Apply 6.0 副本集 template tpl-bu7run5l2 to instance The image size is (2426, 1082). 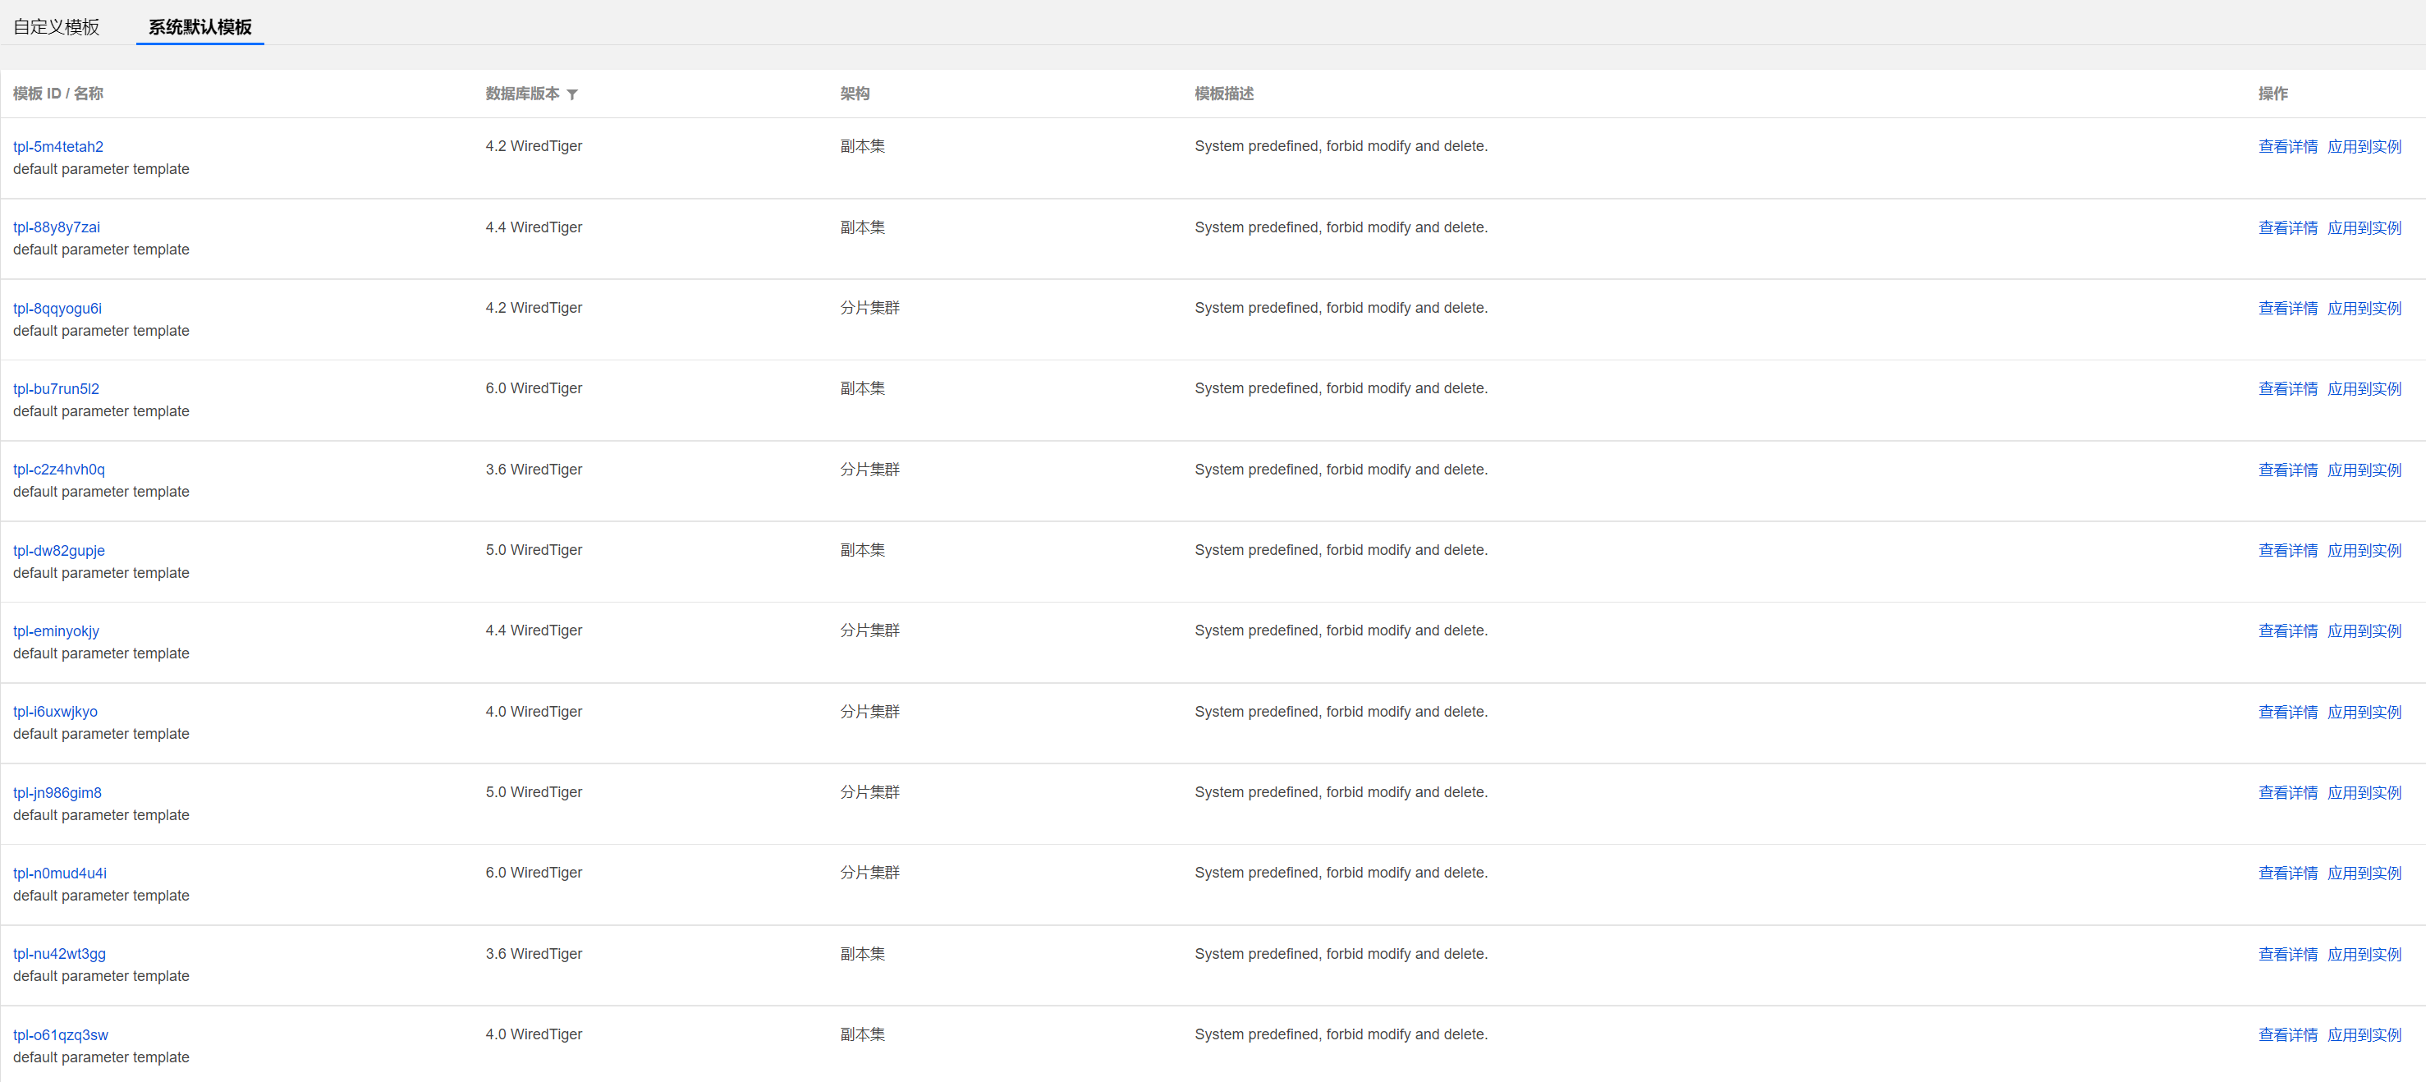[2363, 389]
